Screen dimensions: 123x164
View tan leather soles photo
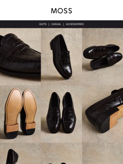[20, 114]
